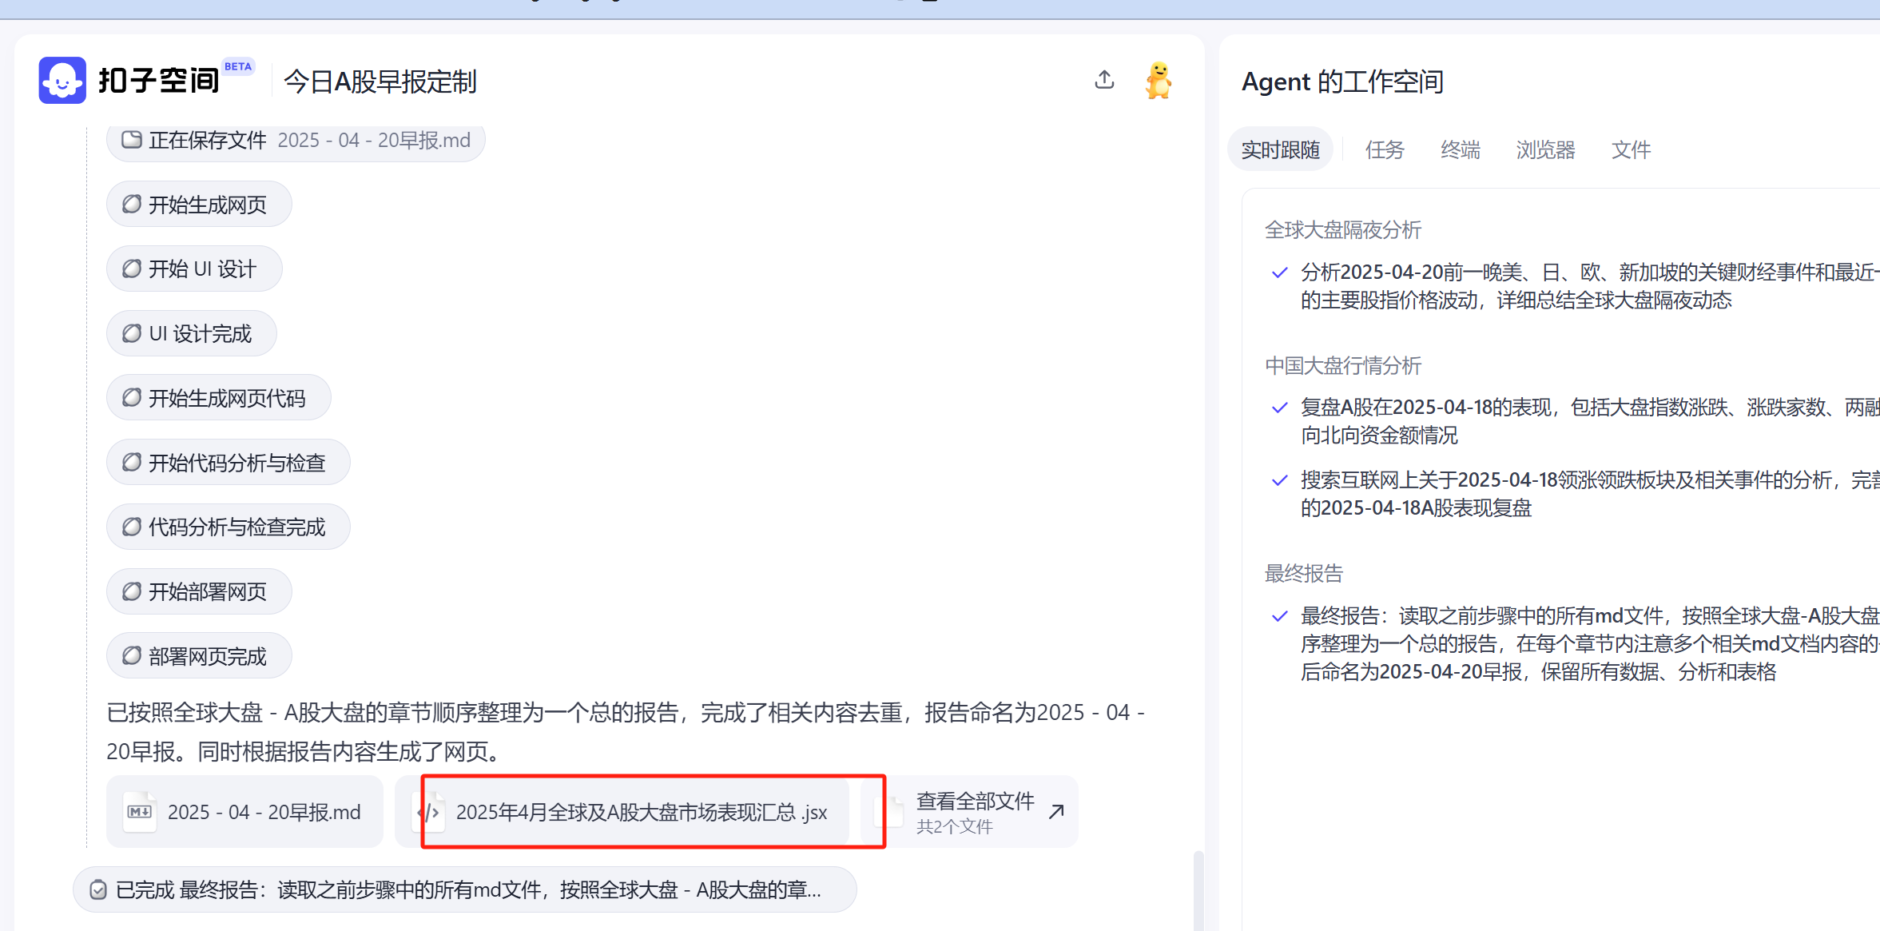Image resolution: width=1880 pixels, height=931 pixels.
Task: Click 查看全部文件 to view all files
Action: coord(975,802)
